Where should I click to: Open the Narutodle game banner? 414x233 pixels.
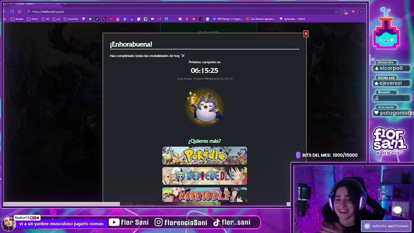tap(204, 194)
